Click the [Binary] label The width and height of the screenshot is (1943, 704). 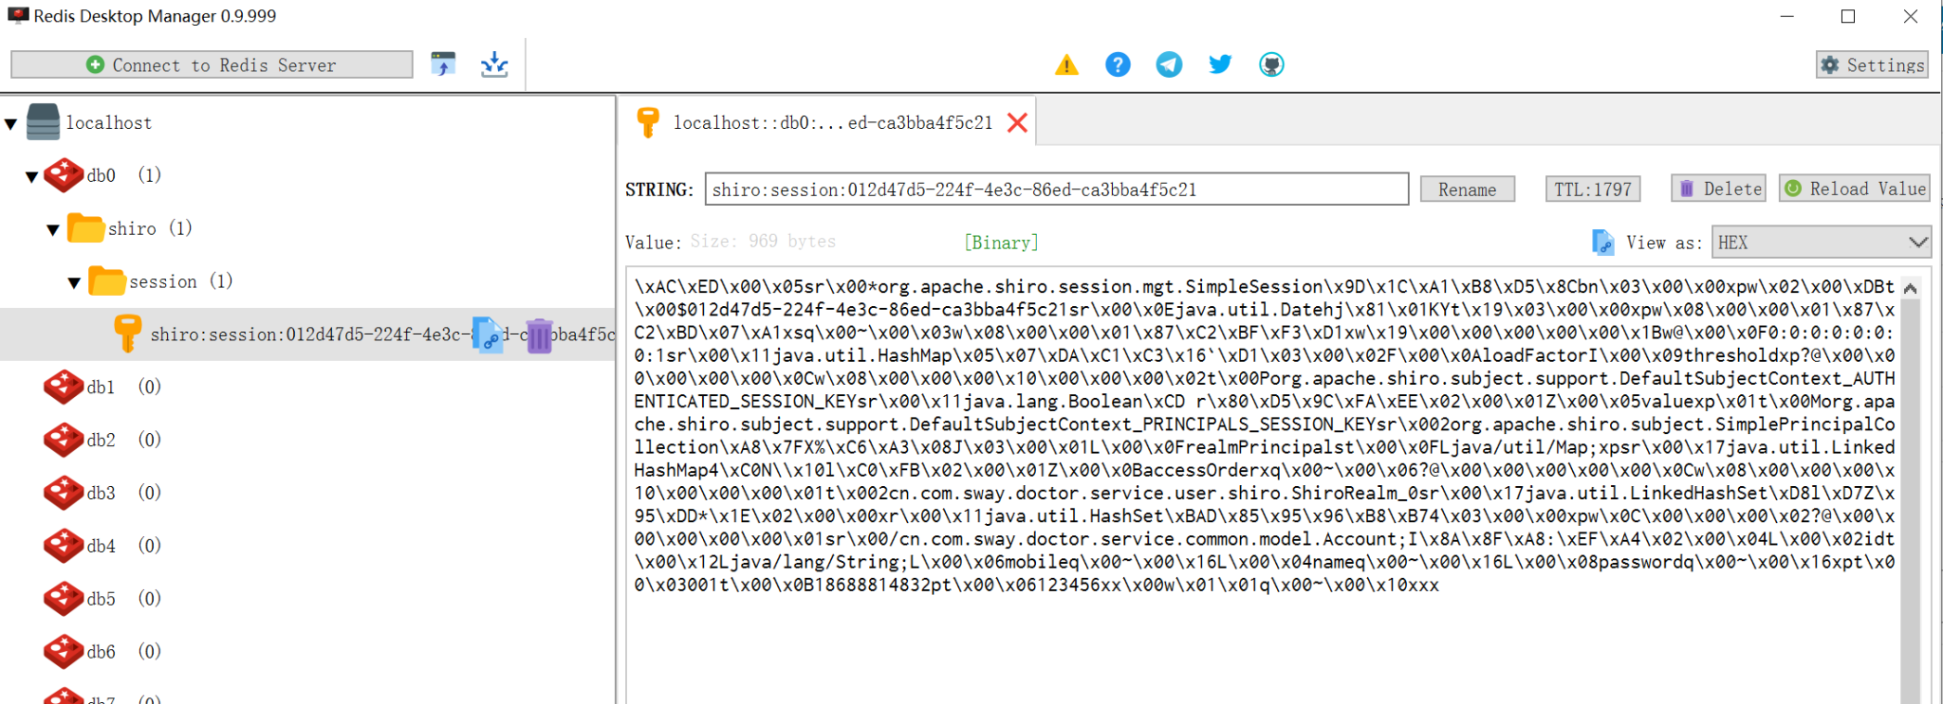click(x=1001, y=243)
